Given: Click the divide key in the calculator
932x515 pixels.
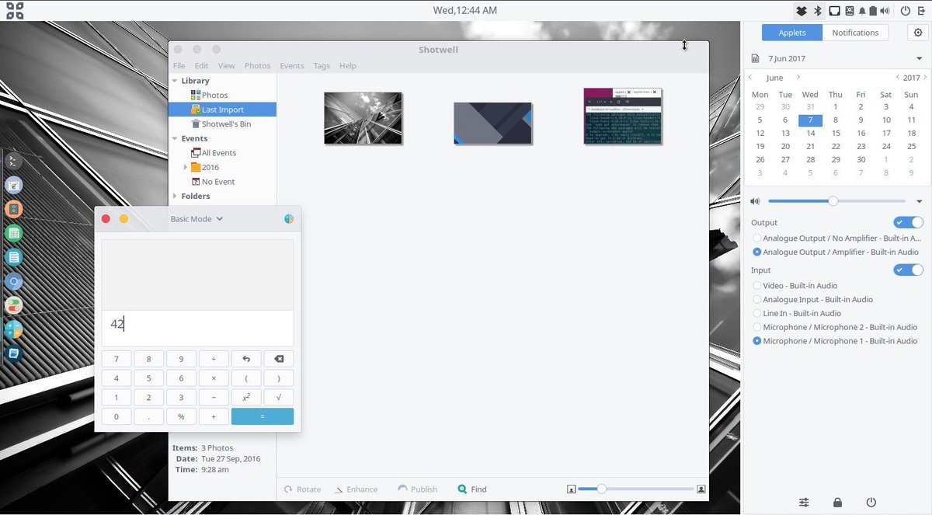Looking at the screenshot, I should pos(214,359).
